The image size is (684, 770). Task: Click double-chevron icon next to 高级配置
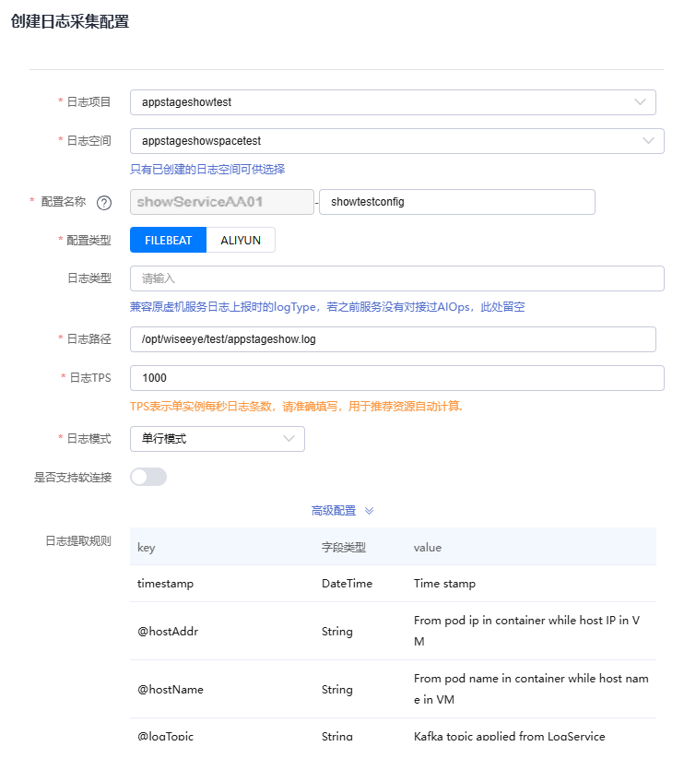tap(369, 511)
